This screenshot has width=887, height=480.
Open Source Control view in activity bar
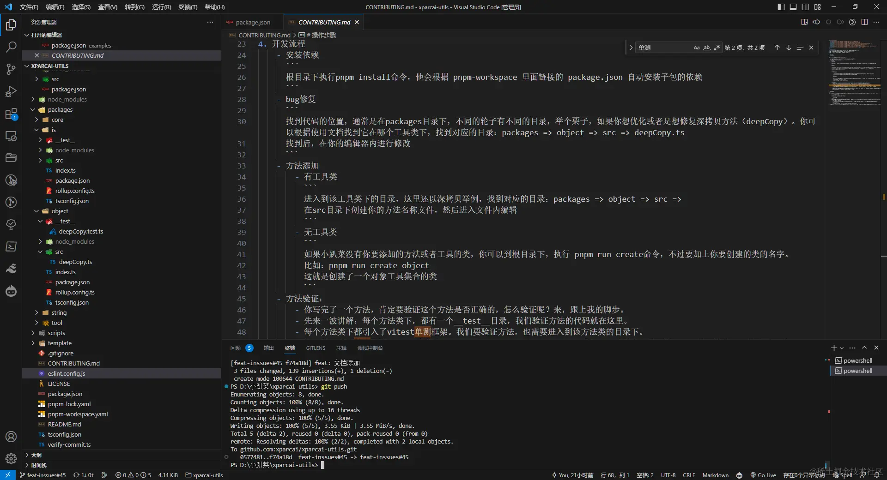(x=11, y=69)
